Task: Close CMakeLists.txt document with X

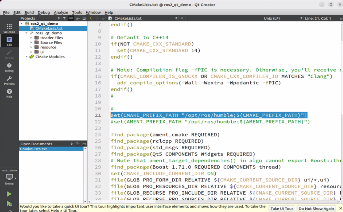Action: [182, 18]
